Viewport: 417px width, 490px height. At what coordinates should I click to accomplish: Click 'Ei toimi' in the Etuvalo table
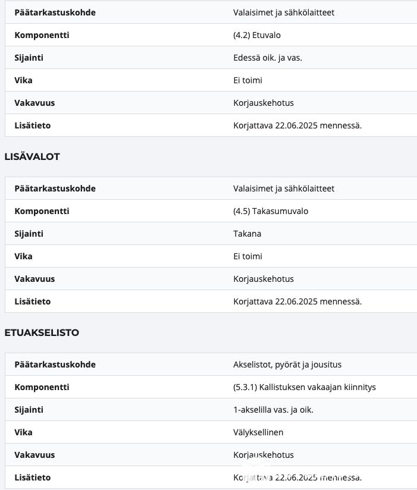click(248, 80)
